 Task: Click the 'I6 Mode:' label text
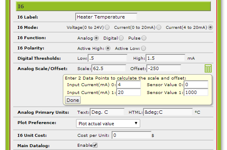coord(28,27)
